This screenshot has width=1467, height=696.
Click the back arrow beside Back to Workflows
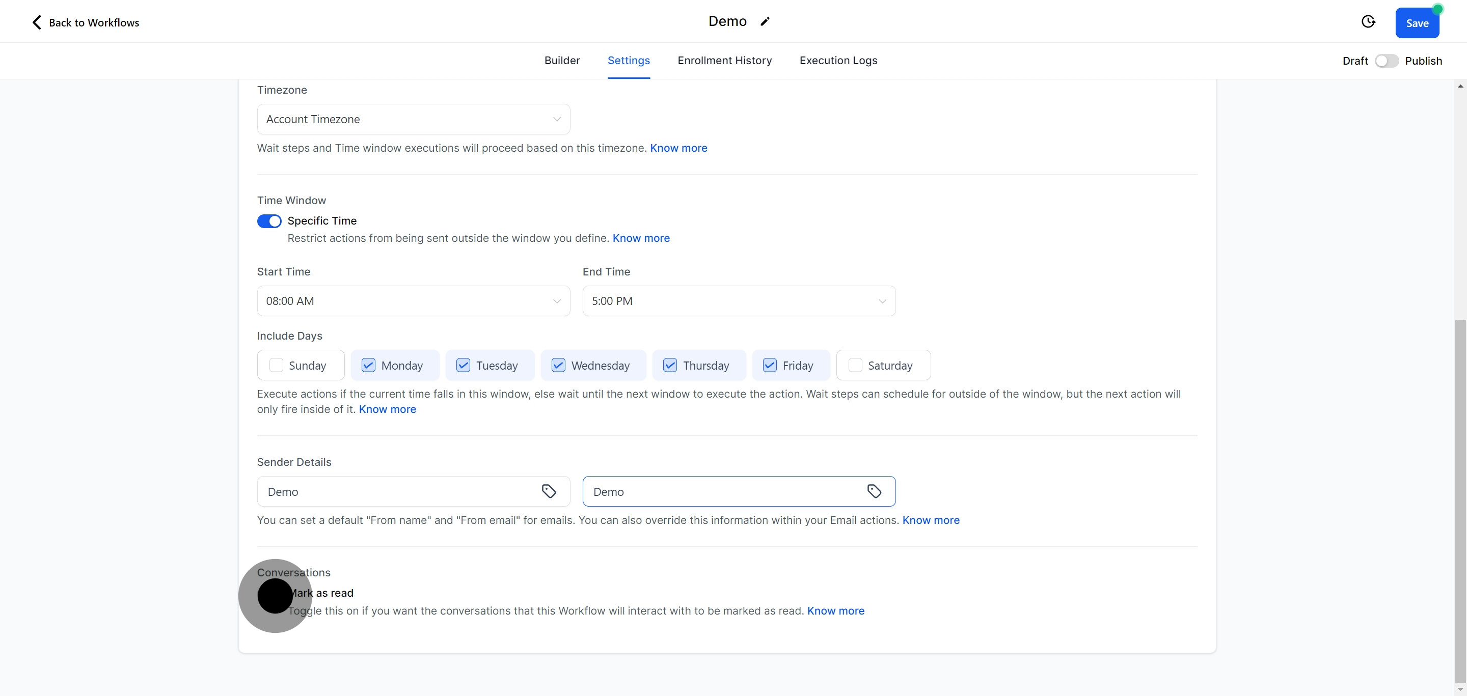tap(37, 22)
